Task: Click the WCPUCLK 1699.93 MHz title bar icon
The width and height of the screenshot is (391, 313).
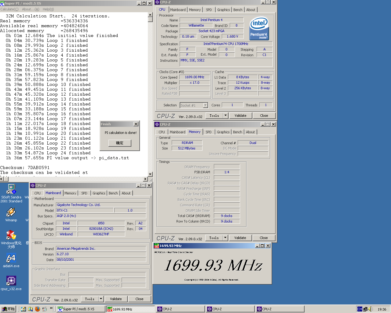Action: click(157, 246)
